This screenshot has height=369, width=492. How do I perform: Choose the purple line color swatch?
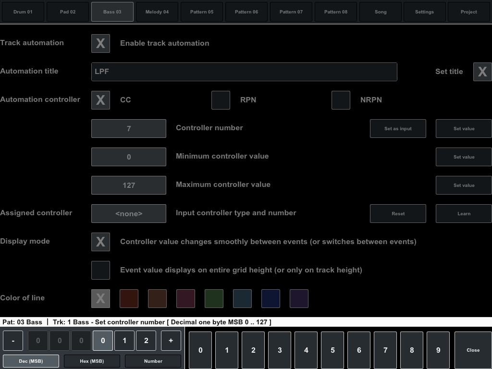pyautogui.click(x=299, y=298)
